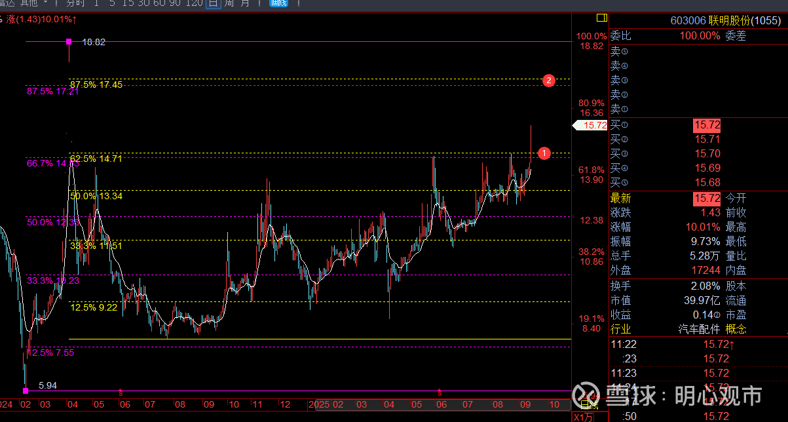Click the 2025 year label on time axis
The image size is (788, 422).
[319, 405]
